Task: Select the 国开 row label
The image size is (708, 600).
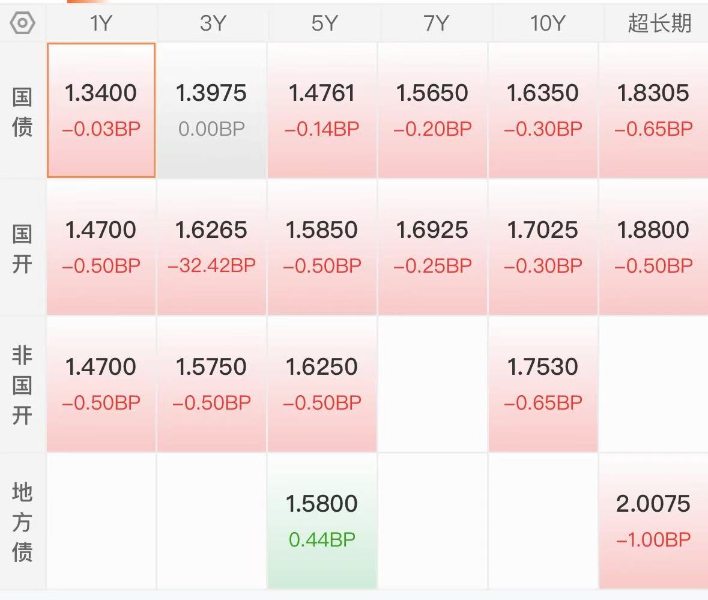Action: click(22, 248)
